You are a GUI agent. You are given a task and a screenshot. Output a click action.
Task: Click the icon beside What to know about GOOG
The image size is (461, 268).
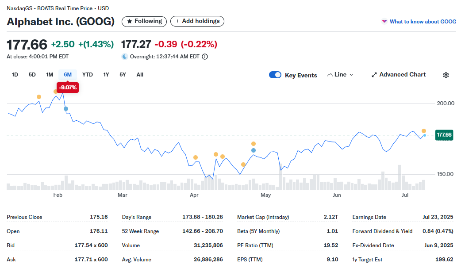[384, 22]
